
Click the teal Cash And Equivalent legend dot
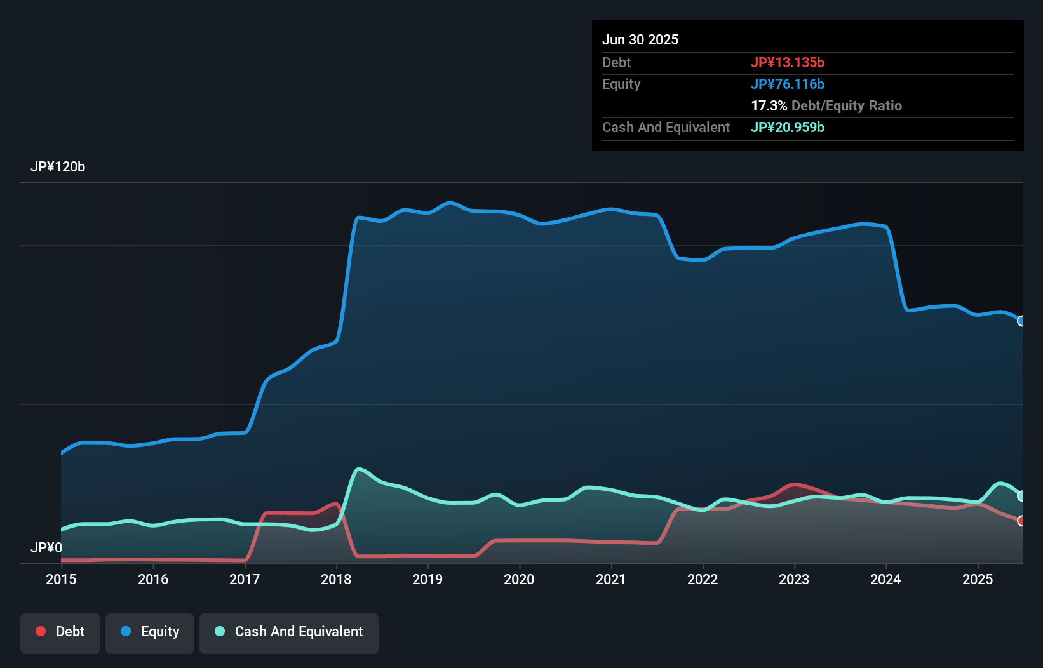(x=220, y=631)
